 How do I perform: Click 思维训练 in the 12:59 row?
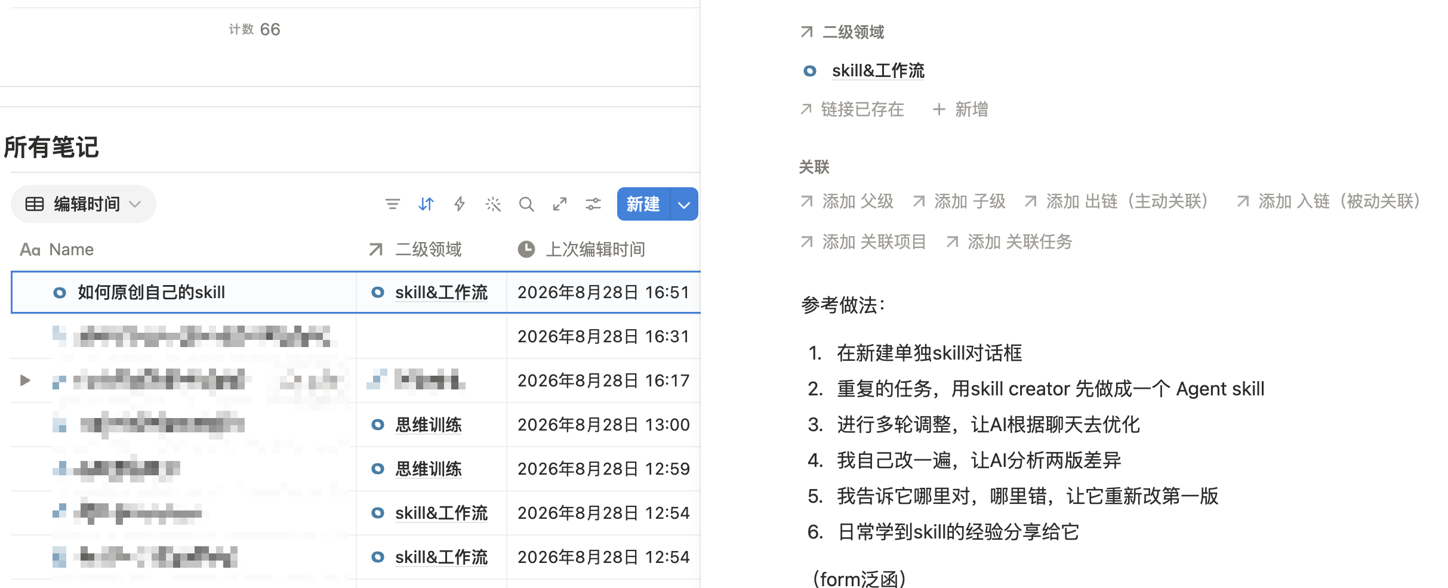point(429,469)
